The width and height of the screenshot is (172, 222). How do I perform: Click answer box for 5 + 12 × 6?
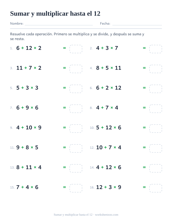click(x=156, y=129)
